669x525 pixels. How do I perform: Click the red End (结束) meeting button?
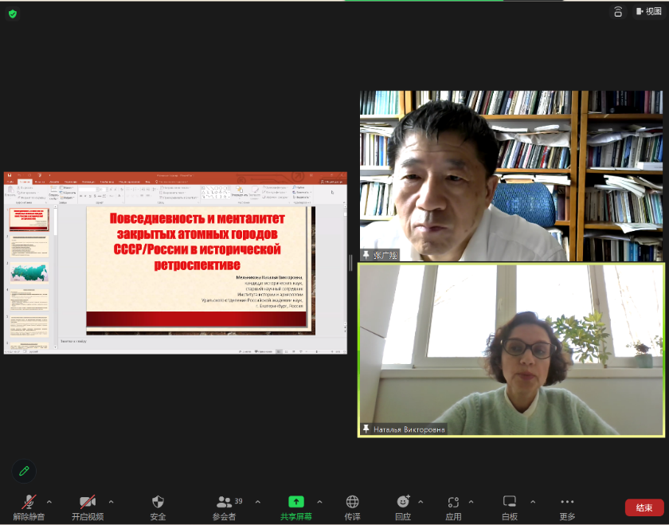click(644, 507)
